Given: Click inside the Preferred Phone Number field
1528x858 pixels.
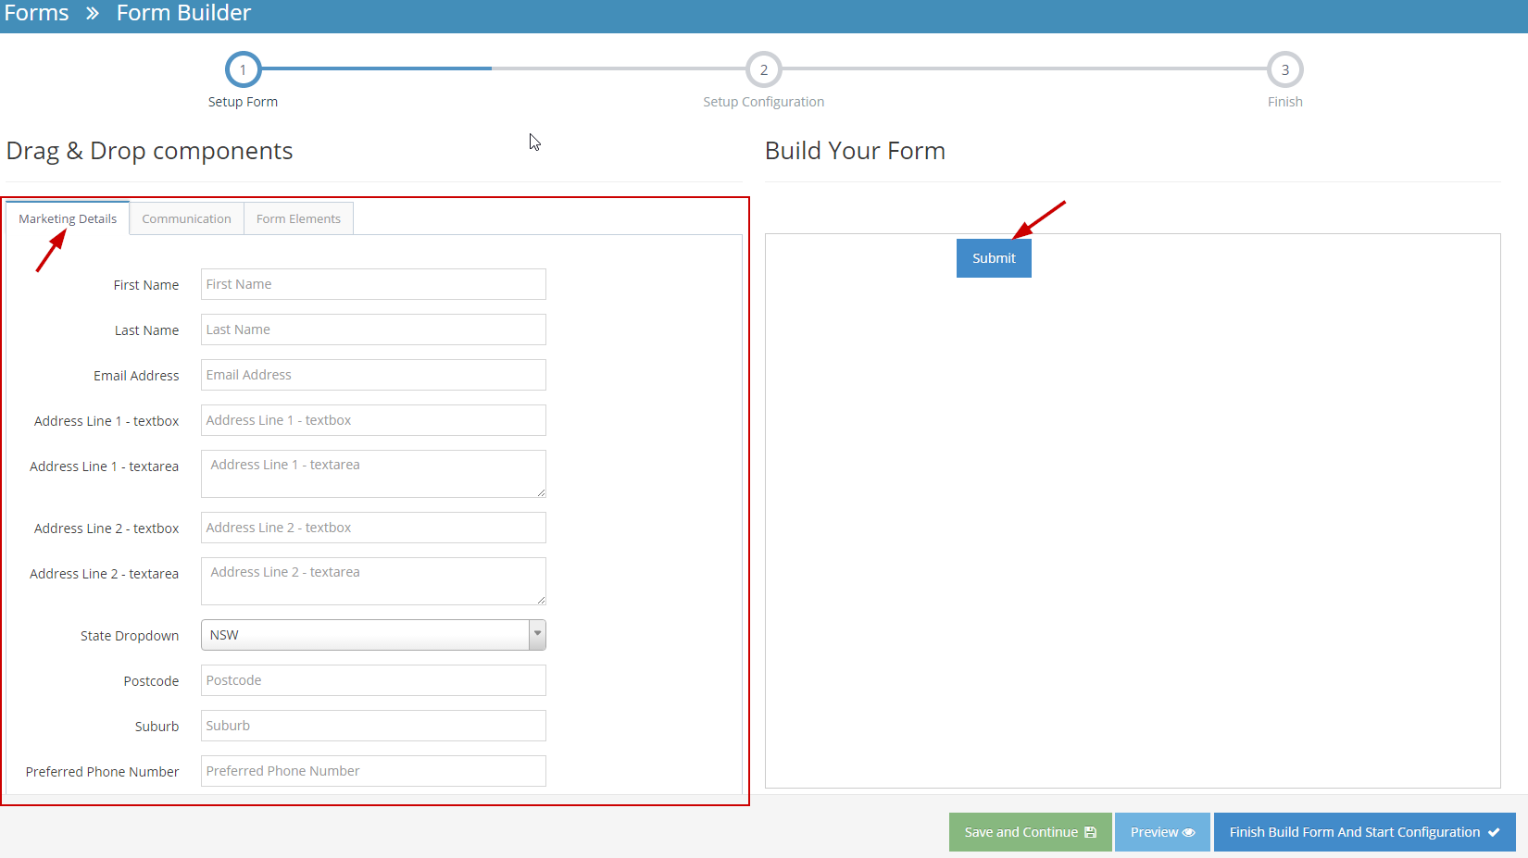Looking at the screenshot, I should pos(372,770).
